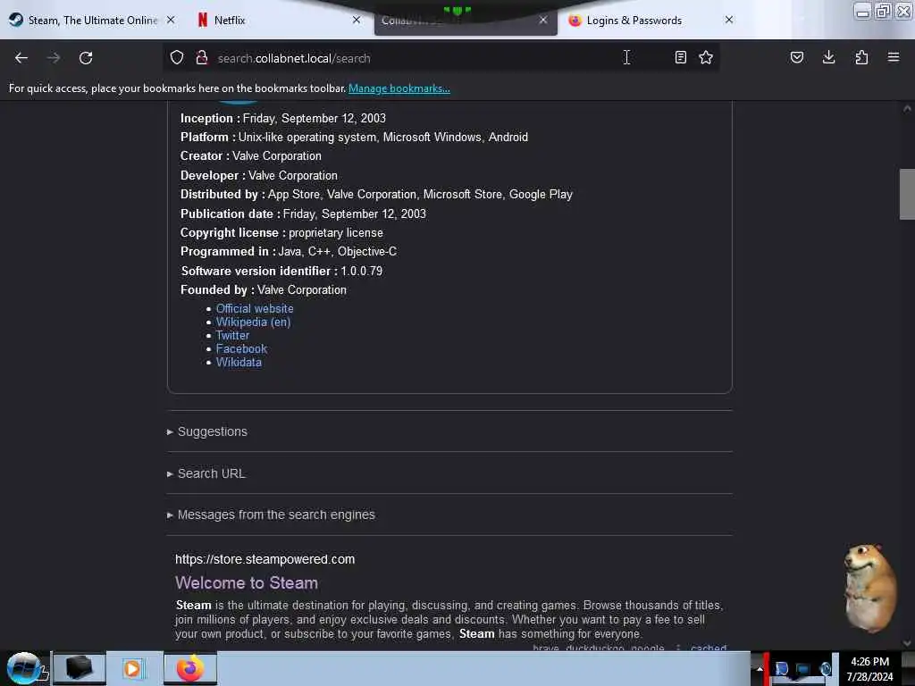
Task: Open the downloads panel
Action: pos(828,57)
